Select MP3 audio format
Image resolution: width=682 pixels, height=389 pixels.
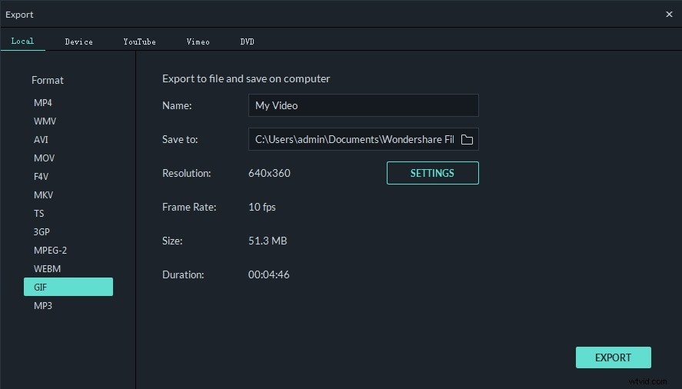[42, 305]
